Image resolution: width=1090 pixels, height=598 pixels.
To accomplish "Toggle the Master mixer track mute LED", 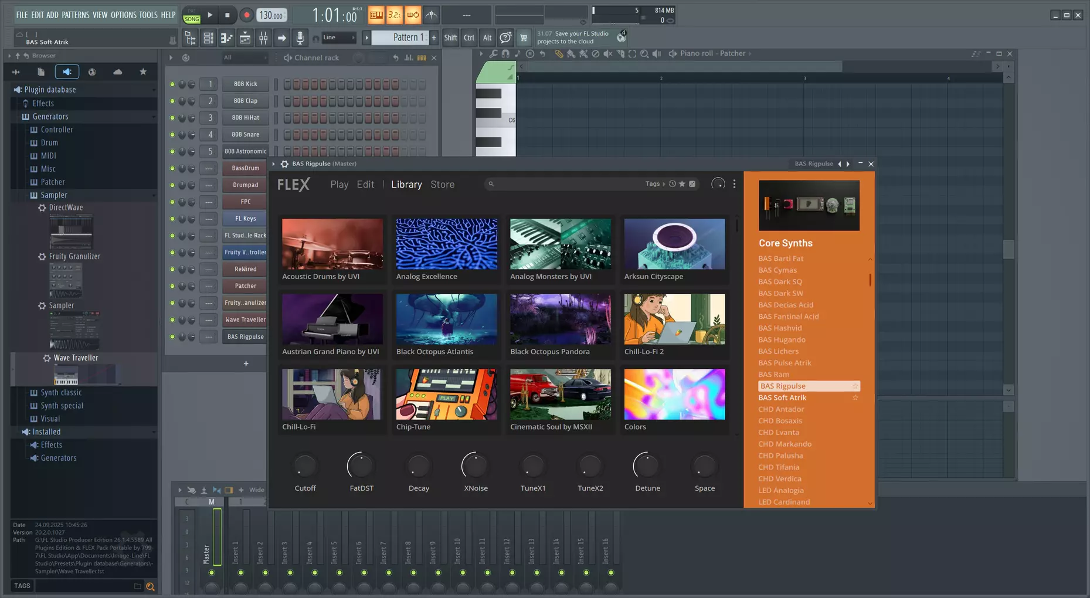I will click(212, 573).
